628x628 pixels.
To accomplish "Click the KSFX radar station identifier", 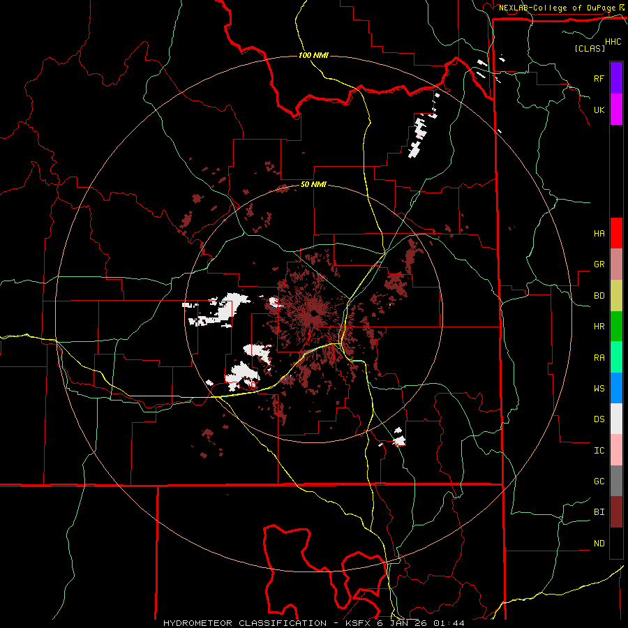I will [357, 623].
